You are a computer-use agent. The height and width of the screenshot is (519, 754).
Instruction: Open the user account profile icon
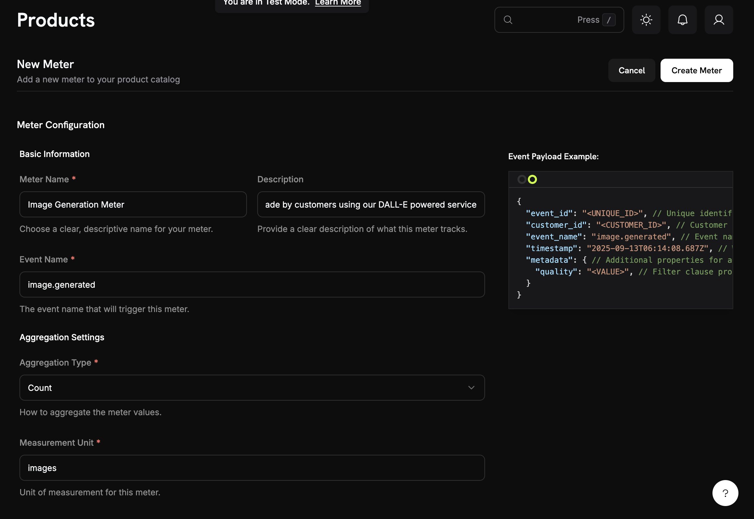[719, 19]
